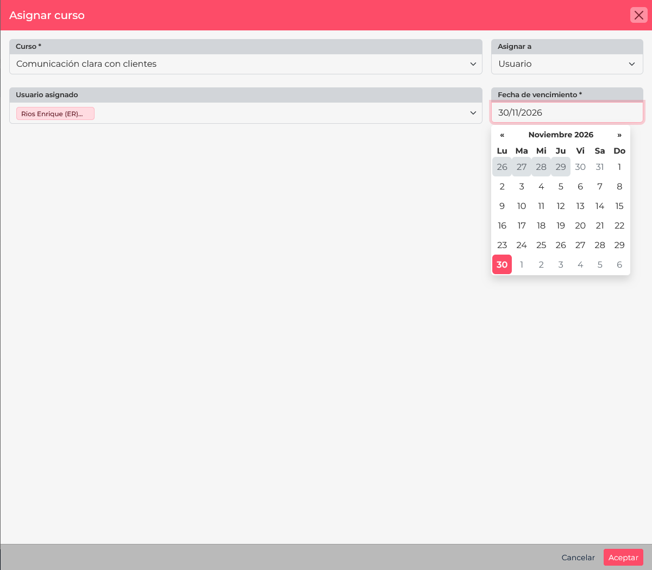Select November 14 in the calendar
Viewport: 652px width, 570px height.
click(x=600, y=206)
